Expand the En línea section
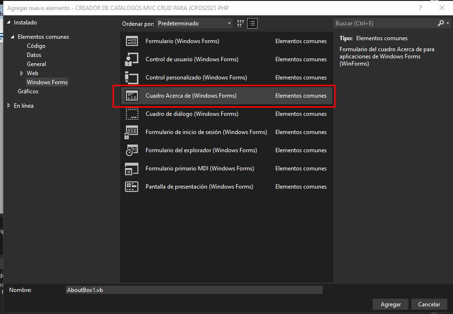The height and width of the screenshot is (314, 453). click(9, 106)
